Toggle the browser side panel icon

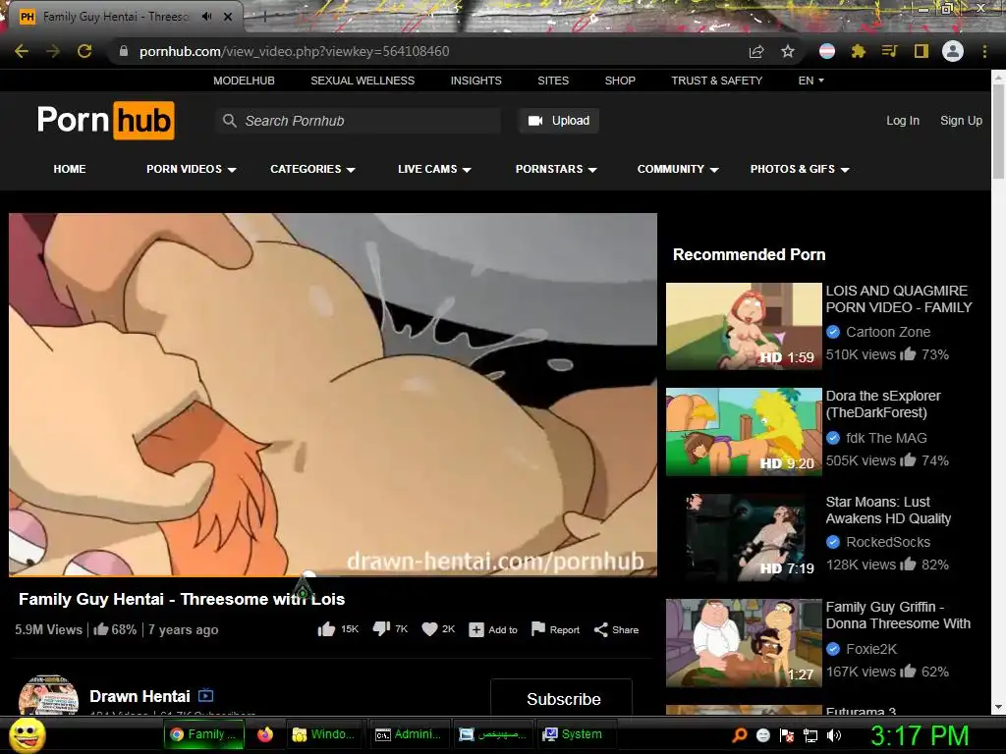(922, 51)
